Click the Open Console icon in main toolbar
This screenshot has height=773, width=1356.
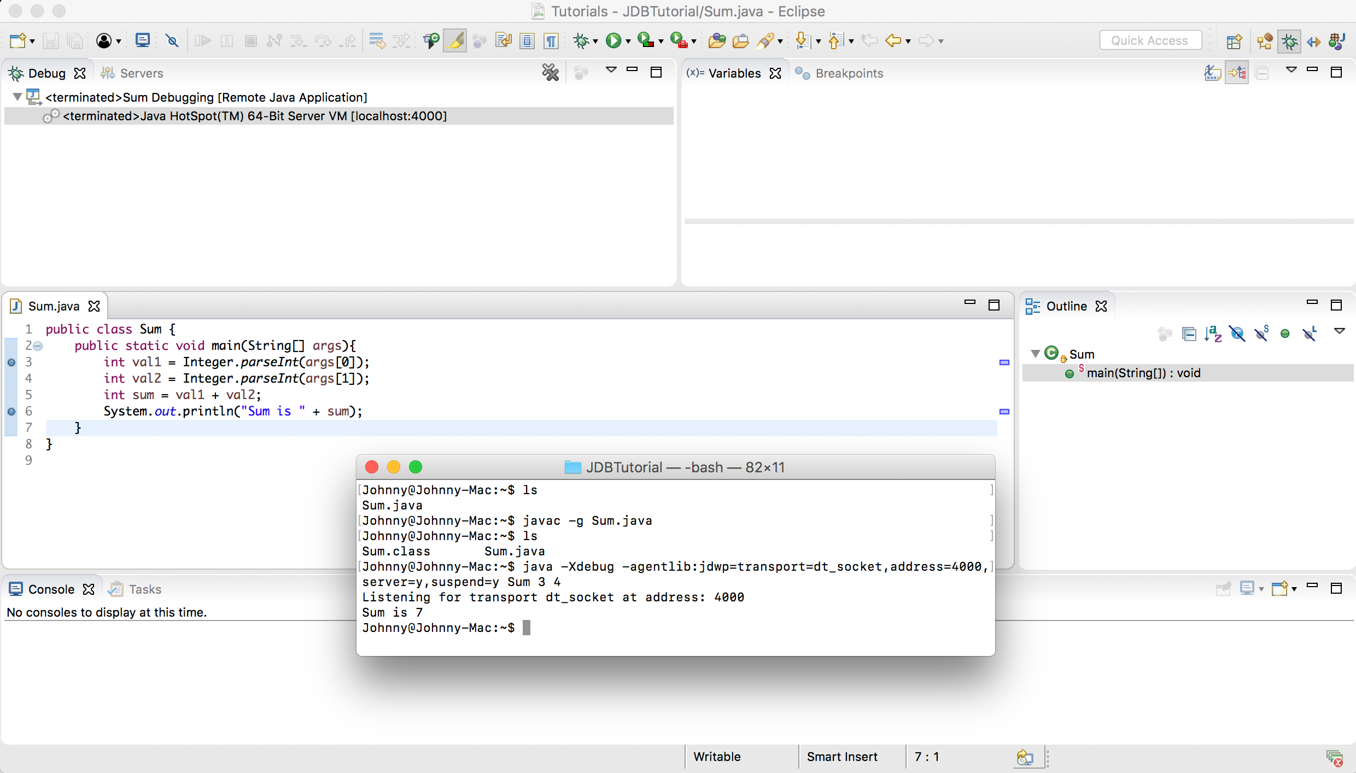143,40
